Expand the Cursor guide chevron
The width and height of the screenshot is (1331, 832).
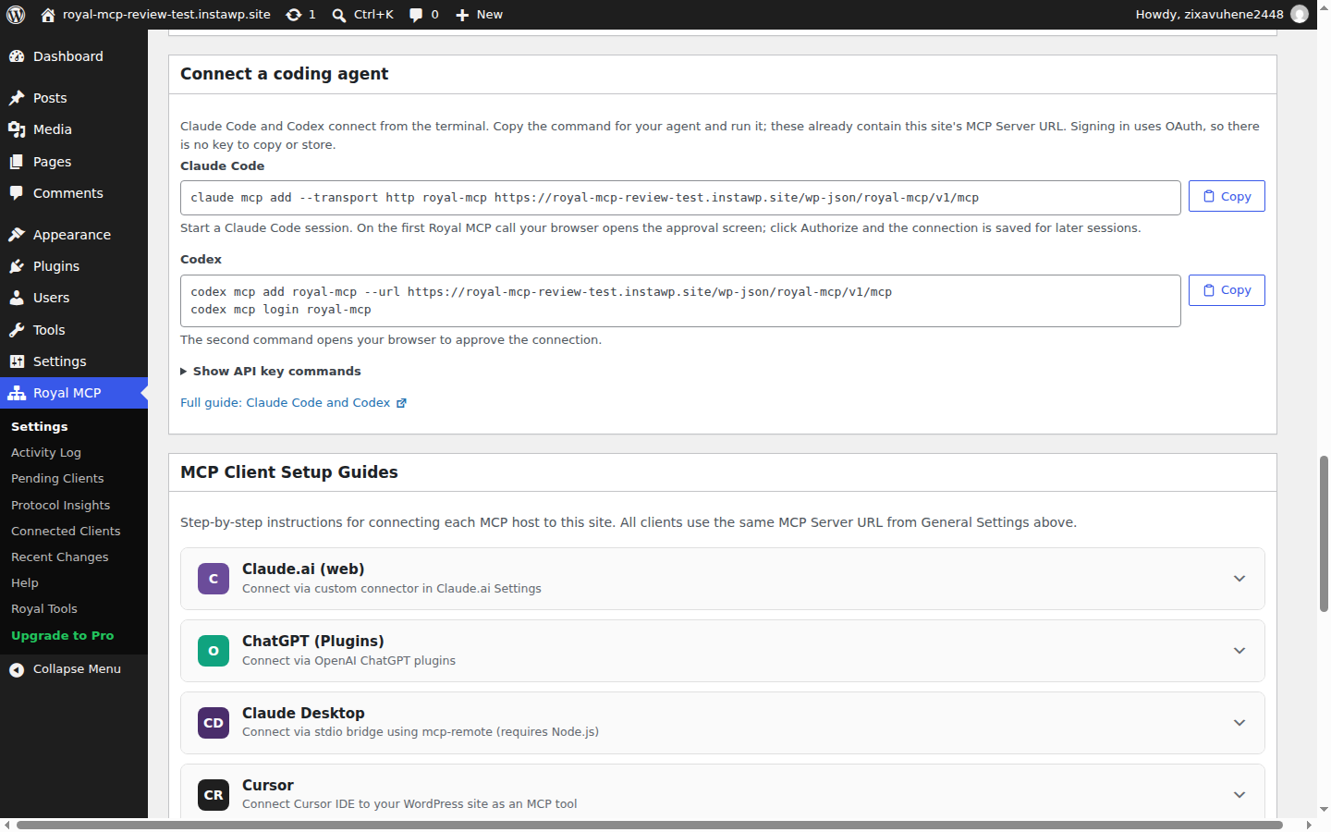(1239, 795)
